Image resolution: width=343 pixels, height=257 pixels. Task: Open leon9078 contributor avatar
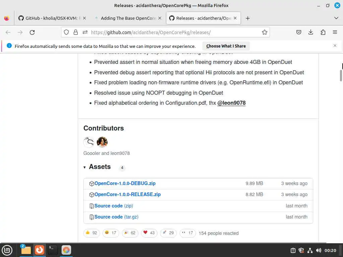click(x=102, y=142)
